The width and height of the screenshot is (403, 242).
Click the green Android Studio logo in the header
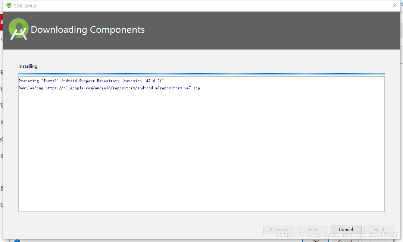tap(18, 29)
